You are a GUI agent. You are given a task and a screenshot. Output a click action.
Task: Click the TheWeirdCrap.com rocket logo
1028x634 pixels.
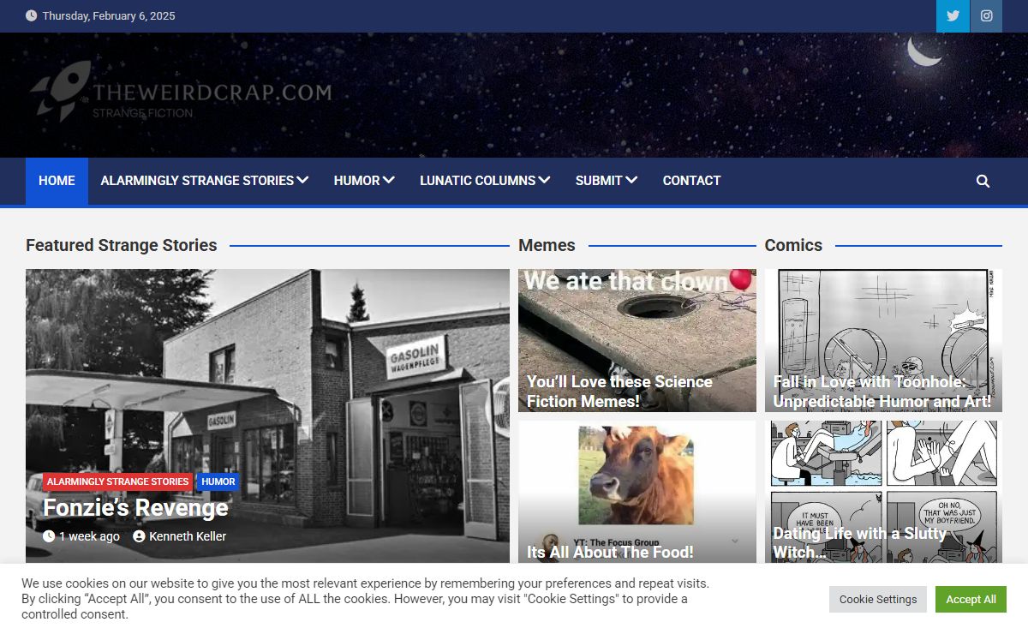pyautogui.click(x=180, y=91)
